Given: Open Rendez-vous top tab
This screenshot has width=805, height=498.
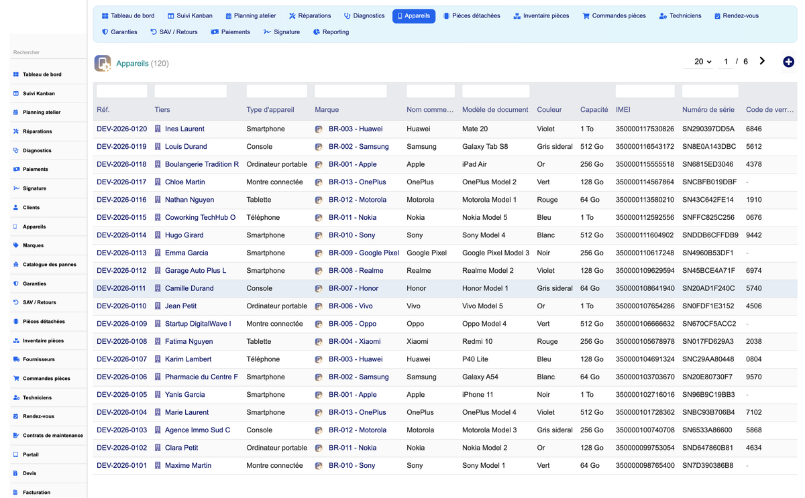Looking at the screenshot, I should (737, 15).
